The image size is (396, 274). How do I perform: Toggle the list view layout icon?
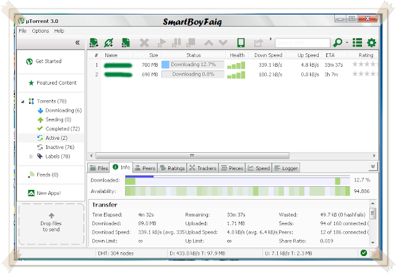(358, 43)
